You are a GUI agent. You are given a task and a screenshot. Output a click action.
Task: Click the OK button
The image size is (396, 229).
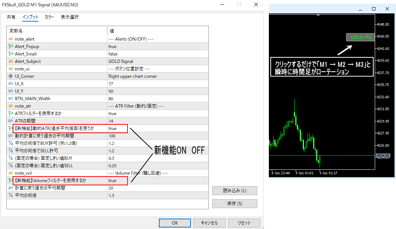click(x=175, y=223)
